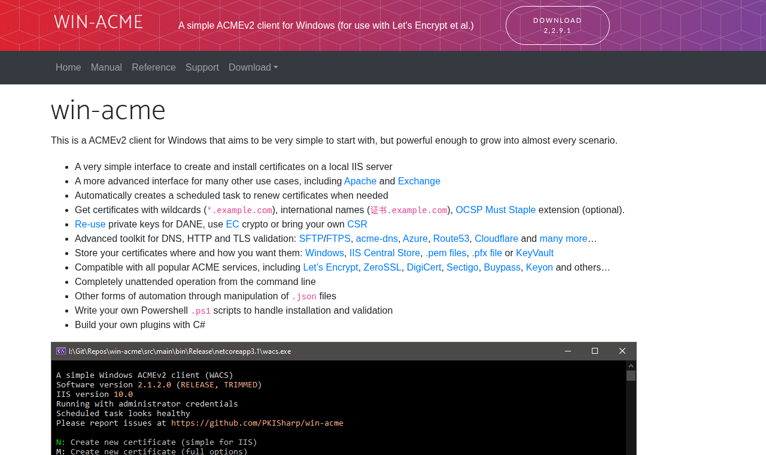Click the wacs.exe console screenshot image

tap(344, 399)
